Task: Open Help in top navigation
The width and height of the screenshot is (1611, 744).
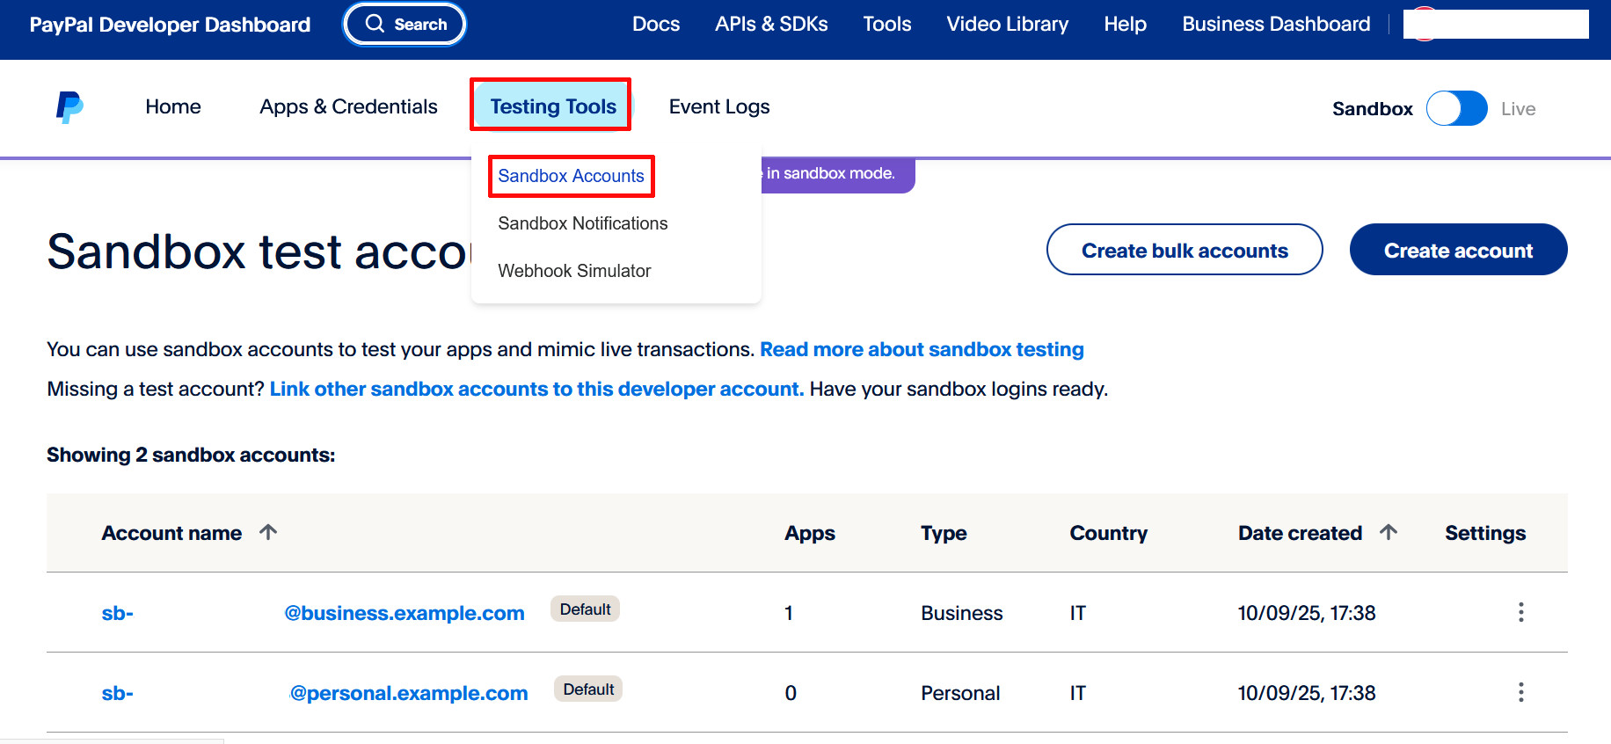Action: click(x=1125, y=24)
